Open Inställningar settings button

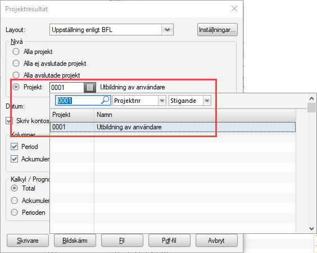[218, 30]
